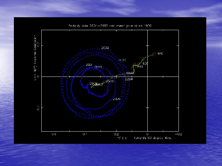222x166 pixels.
Task: Select the rotated y-axis title towards Greenwich
Action: (35, 58)
